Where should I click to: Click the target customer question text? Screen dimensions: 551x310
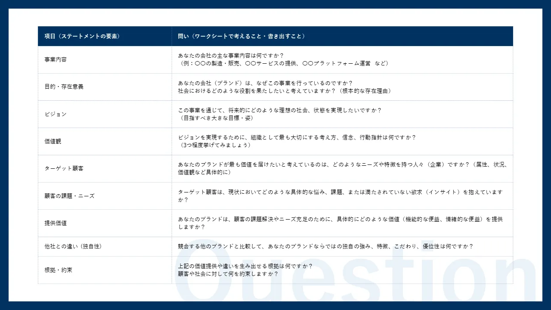tap(343, 168)
